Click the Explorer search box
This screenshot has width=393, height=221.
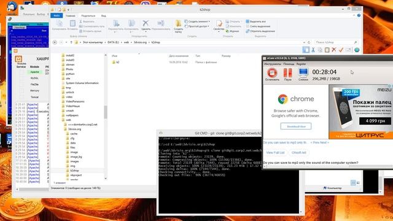[336, 42]
